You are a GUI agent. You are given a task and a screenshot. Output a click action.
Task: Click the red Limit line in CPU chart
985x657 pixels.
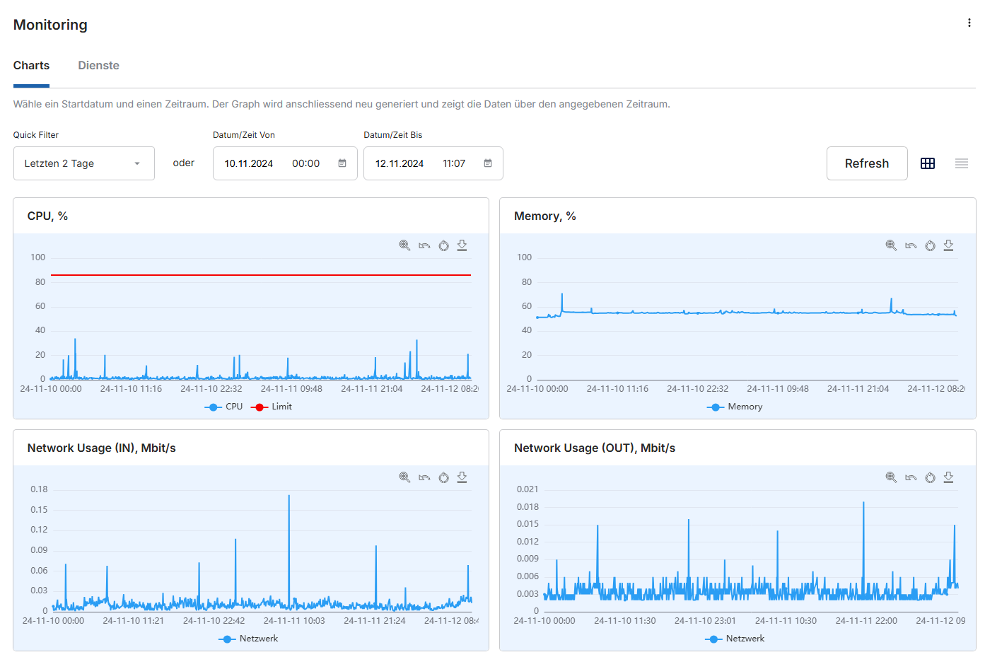pyautogui.click(x=261, y=275)
